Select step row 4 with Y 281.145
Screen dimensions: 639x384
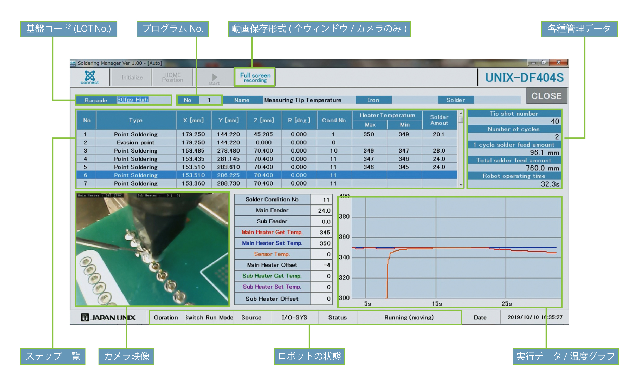tap(267, 159)
